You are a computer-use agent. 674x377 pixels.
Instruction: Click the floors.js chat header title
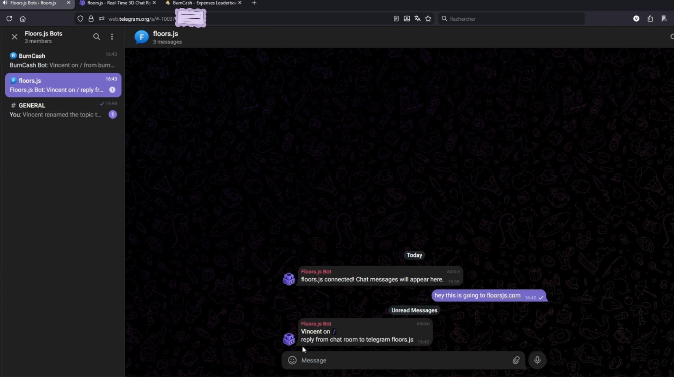tap(165, 34)
